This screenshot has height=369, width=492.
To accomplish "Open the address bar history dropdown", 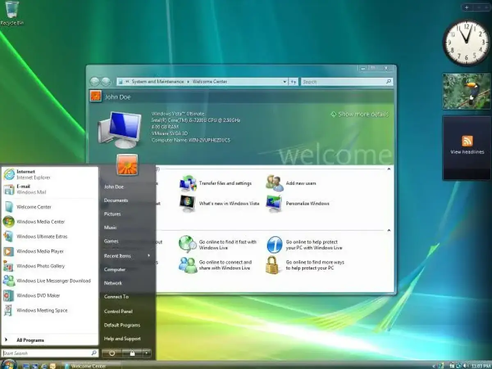I will [x=285, y=81].
